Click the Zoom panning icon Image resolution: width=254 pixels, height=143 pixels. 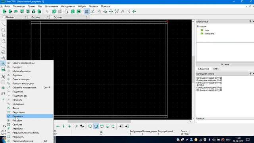134,12
